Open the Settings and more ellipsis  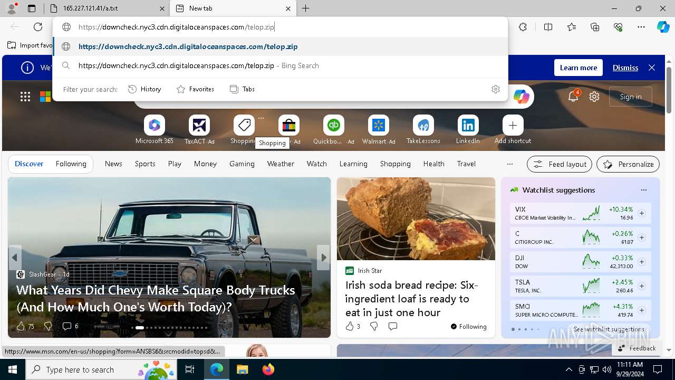[641, 27]
